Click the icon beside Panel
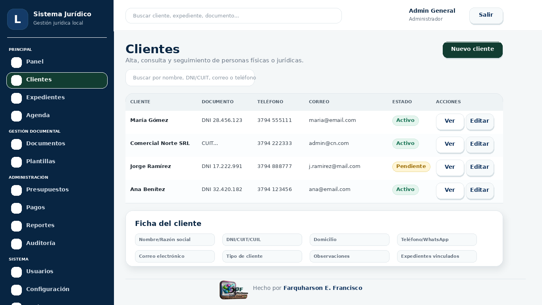Viewport: 542px width, 305px height. point(16,62)
